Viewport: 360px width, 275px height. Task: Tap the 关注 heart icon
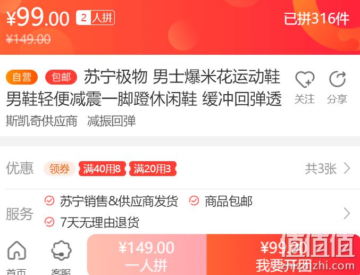point(305,79)
